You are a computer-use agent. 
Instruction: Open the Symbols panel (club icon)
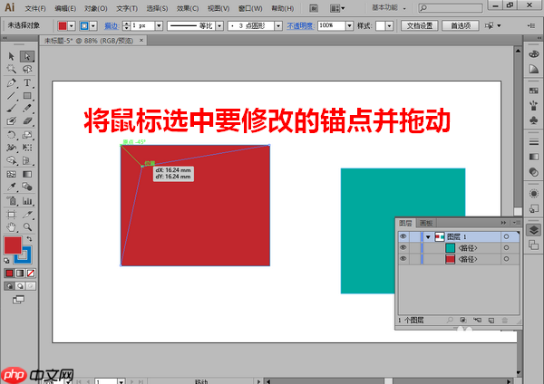pos(534,120)
